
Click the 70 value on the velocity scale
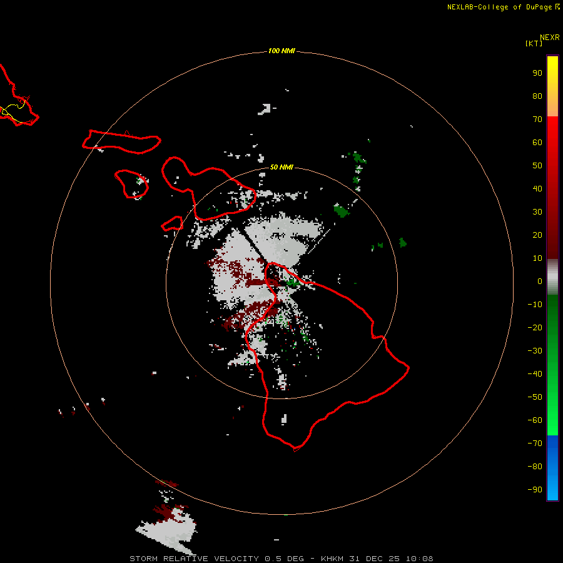[x=537, y=119]
